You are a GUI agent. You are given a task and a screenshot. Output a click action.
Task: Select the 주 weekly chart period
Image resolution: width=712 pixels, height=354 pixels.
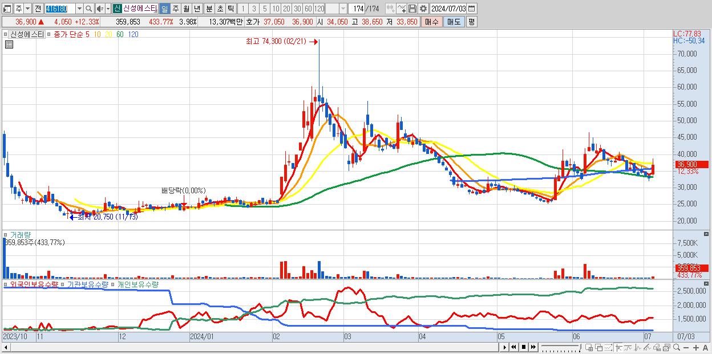[x=175, y=9]
